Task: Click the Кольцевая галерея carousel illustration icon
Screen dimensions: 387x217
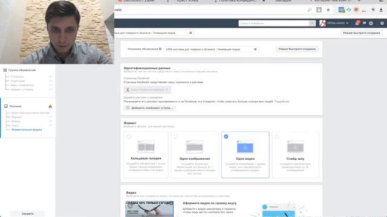Action: (x=146, y=146)
